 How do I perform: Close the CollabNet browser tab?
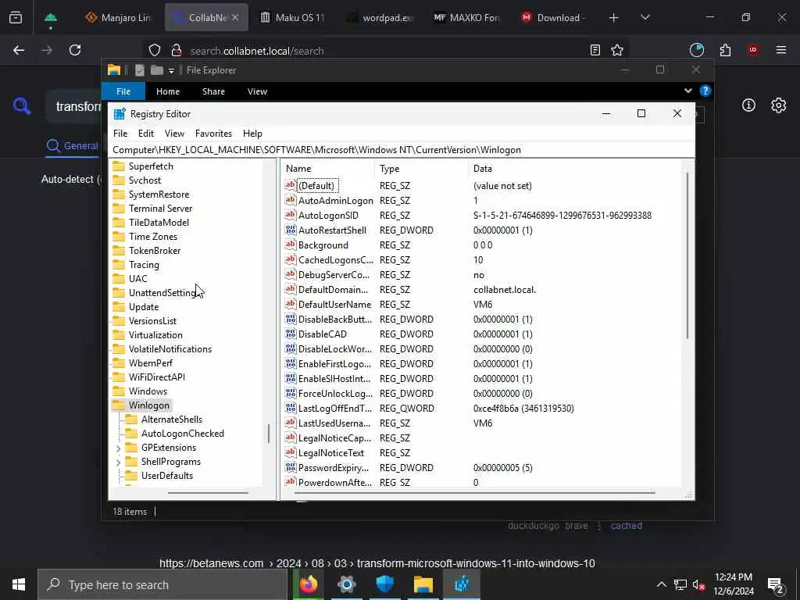[235, 17]
